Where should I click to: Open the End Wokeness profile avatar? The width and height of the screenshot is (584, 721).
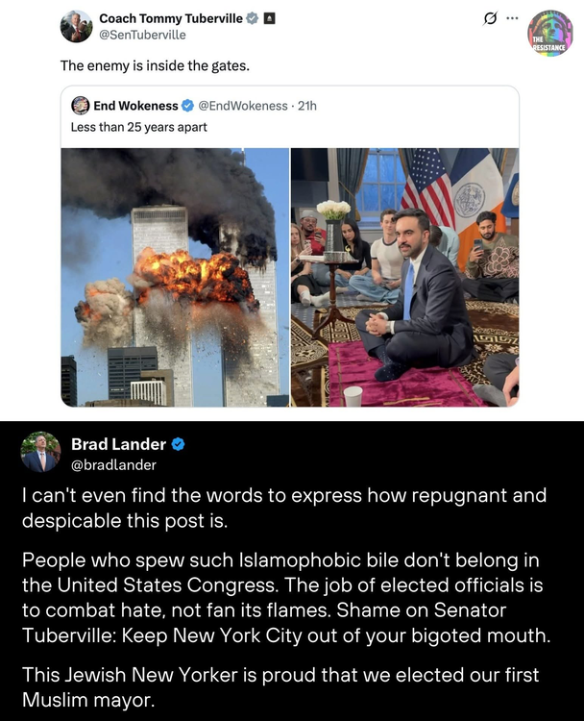tap(81, 106)
